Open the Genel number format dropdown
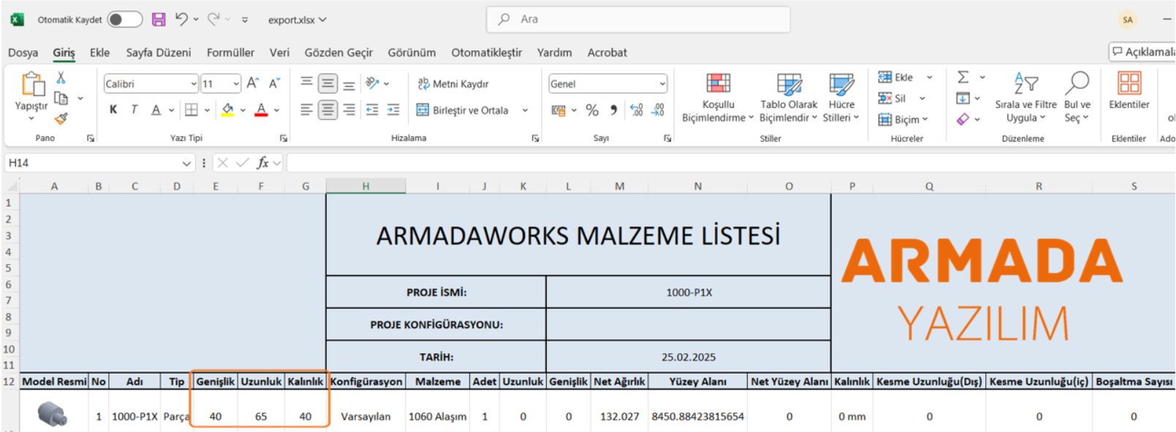This screenshot has height=432, width=1176. pos(662,84)
